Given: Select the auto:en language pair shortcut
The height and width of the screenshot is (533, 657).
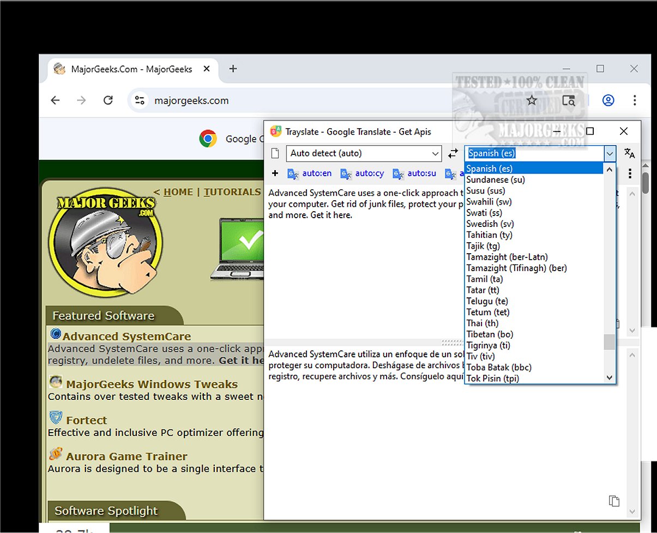Looking at the screenshot, I should [x=310, y=173].
